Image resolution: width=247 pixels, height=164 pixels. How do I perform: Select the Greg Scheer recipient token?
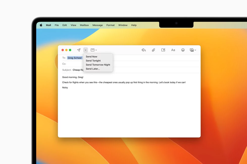75,58
